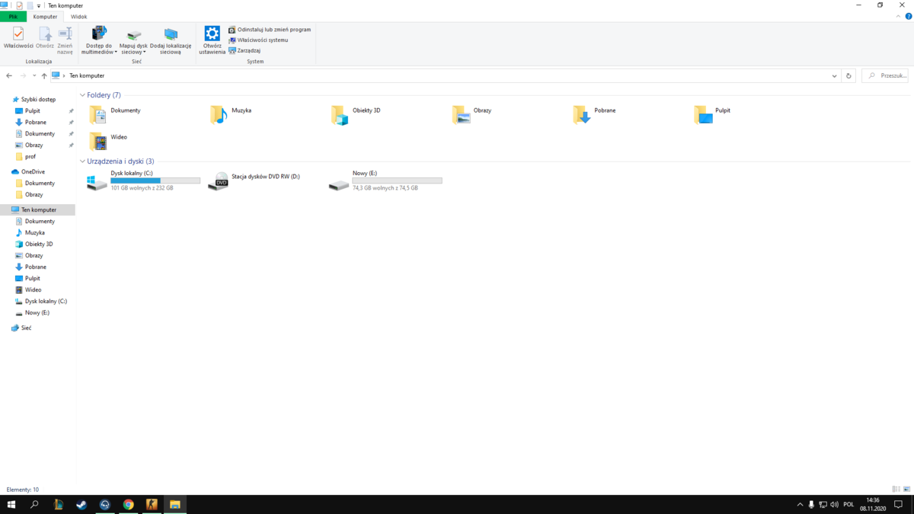The height and width of the screenshot is (514, 914).
Task: Select Dysk lokalny (C:) drive
Action: coord(143,180)
